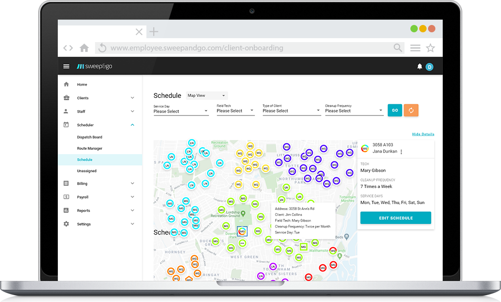
Task: Open the Map View dropdown
Action: coord(206,95)
